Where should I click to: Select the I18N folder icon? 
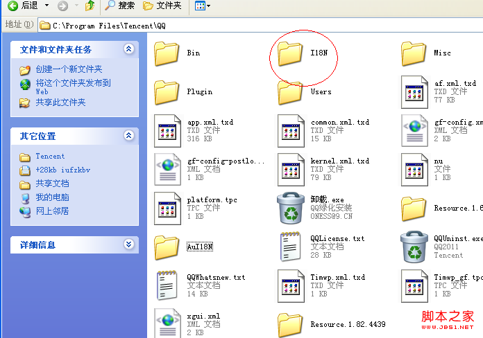pyautogui.click(x=290, y=54)
